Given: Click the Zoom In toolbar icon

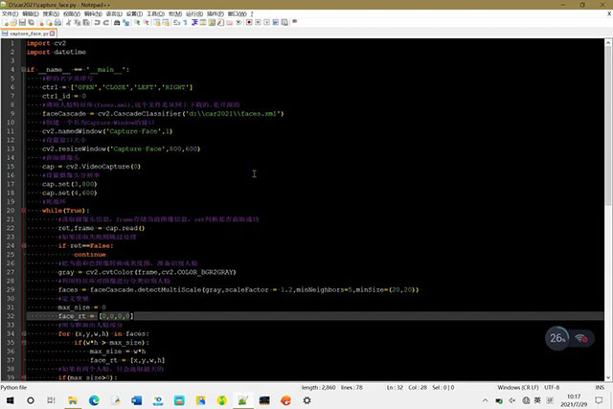Looking at the screenshot, I should pos(137,23).
